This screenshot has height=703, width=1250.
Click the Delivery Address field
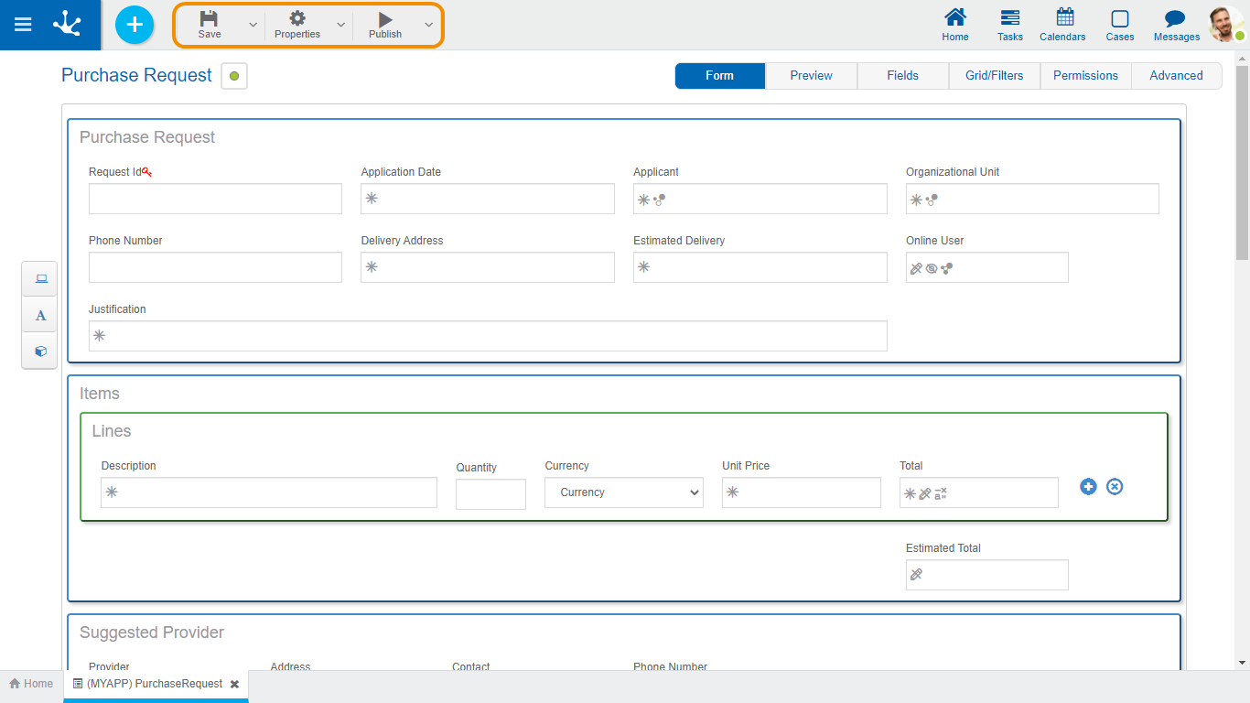tap(488, 267)
